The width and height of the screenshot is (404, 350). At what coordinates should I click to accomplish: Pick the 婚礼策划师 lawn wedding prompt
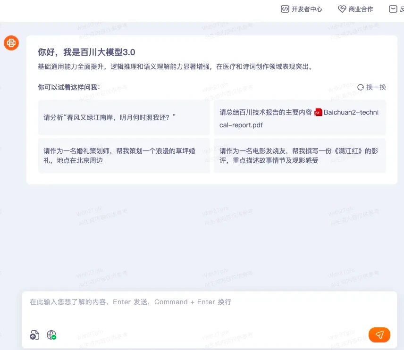pyautogui.click(x=124, y=156)
